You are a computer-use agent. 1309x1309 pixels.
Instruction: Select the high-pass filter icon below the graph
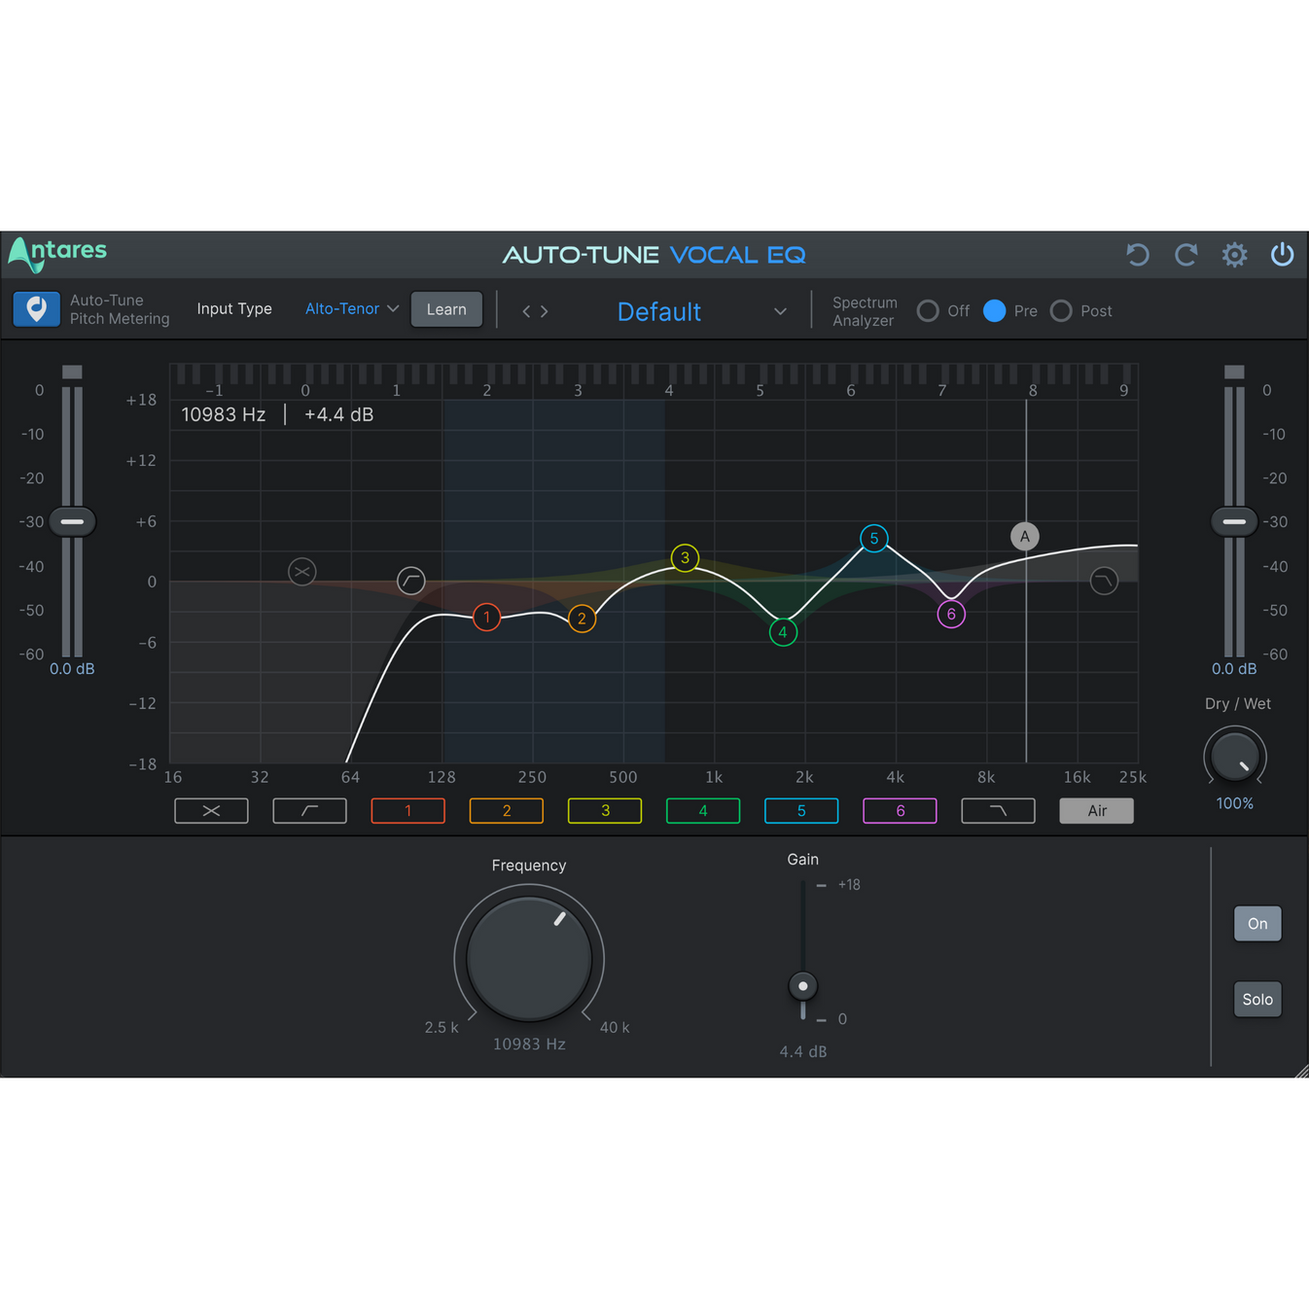[309, 810]
